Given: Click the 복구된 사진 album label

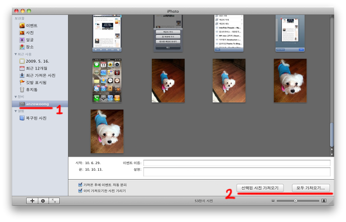Looking at the screenshot, I should point(36,118).
